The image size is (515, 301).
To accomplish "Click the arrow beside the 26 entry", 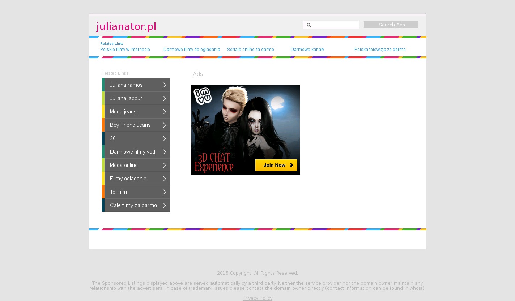I will [x=164, y=138].
